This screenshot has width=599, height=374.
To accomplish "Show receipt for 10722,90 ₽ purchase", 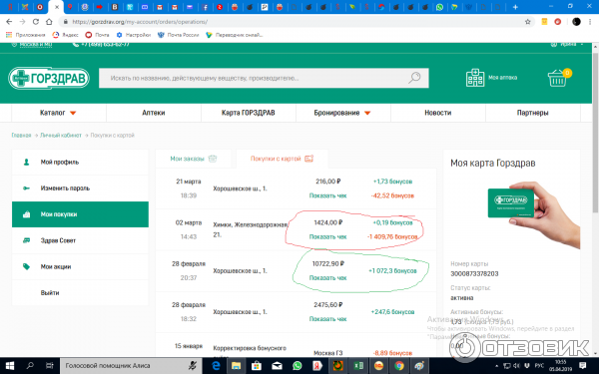I will [327, 278].
